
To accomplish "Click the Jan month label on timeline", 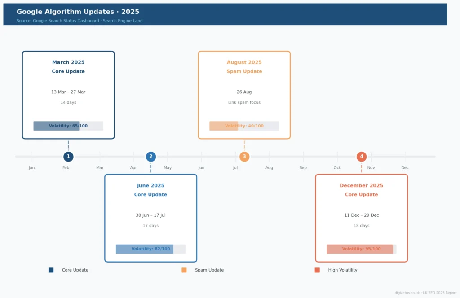I will (x=31, y=168).
